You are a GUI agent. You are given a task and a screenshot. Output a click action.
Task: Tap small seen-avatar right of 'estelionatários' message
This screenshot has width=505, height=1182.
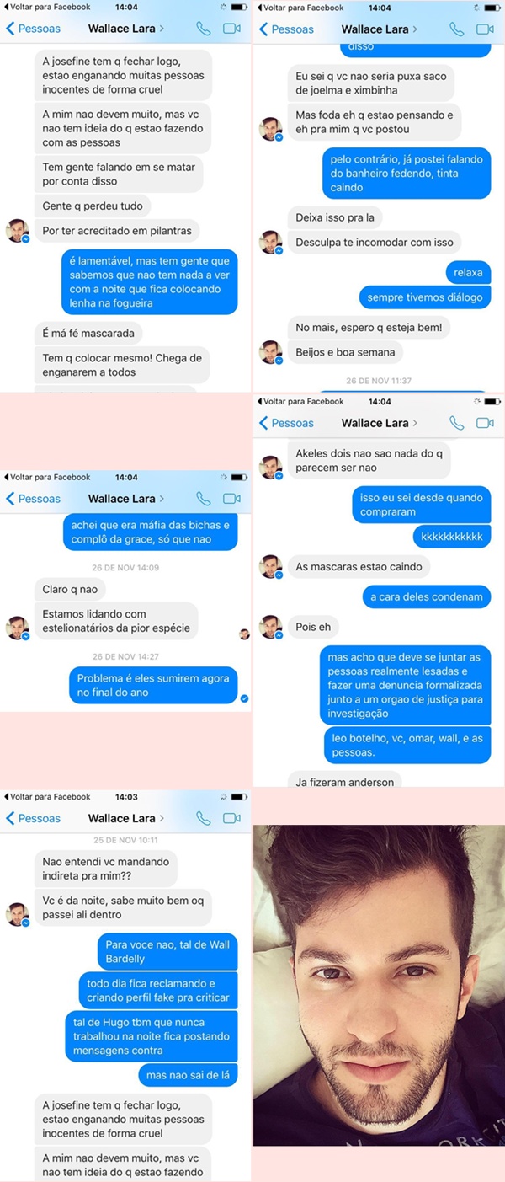pyautogui.click(x=244, y=634)
